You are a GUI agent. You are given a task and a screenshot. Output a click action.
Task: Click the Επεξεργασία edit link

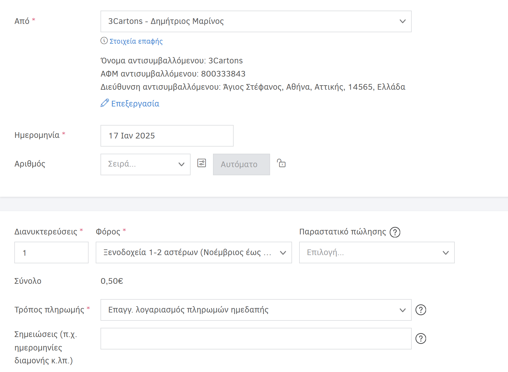pos(135,103)
